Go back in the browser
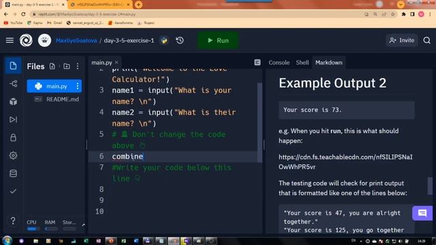The image size is (436, 245). tap(6, 14)
